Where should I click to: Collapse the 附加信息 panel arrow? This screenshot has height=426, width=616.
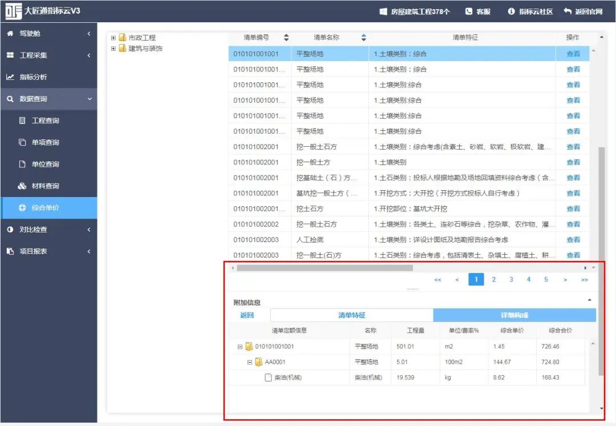tap(590, 300)
